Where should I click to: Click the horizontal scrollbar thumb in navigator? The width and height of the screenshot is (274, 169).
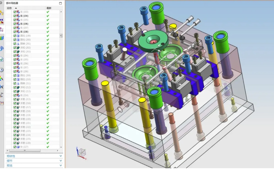pos(25,151)
